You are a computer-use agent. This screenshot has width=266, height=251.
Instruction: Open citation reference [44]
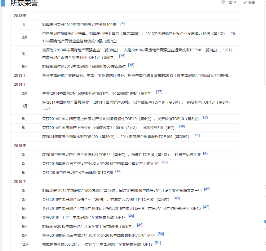pyautogui.click(x=118, y=171)
